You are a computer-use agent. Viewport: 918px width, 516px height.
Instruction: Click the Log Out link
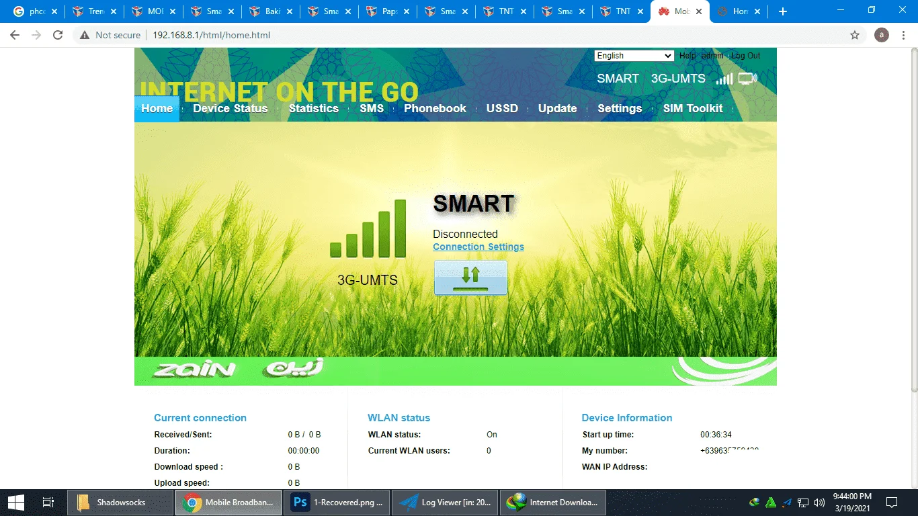[x=746, y=56]
